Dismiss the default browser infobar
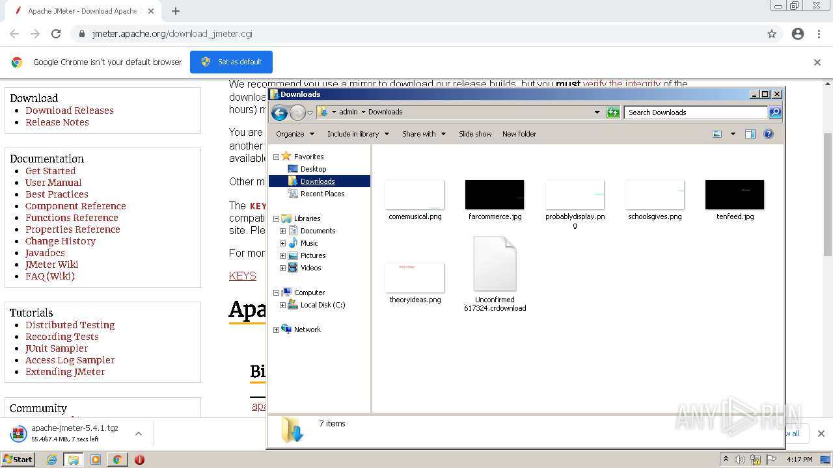 coord(817,62)
